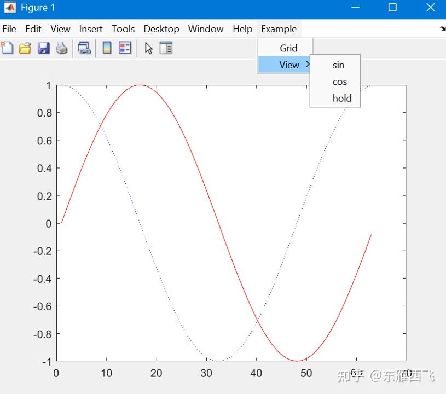Open the Example menu
This screenshot has height=394, width=446.
pos(279,29)
